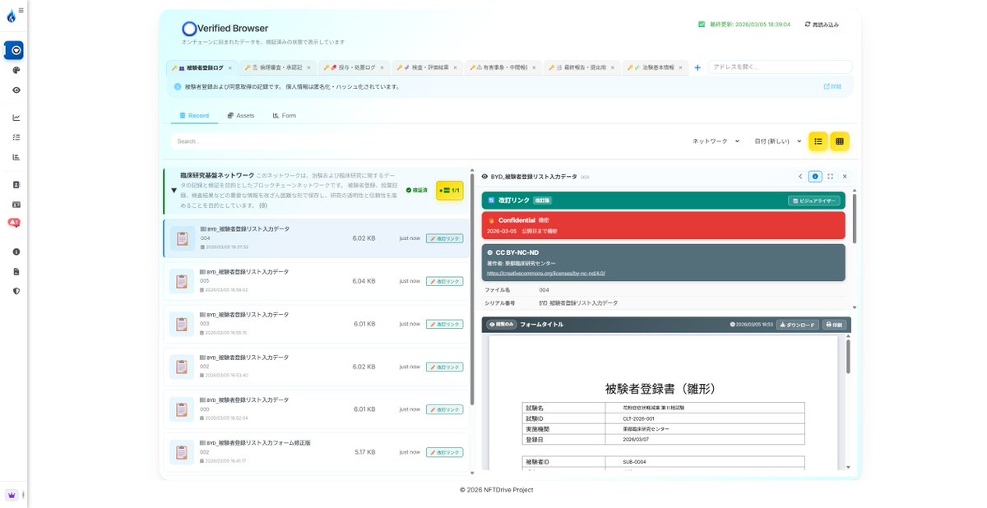The width and height of the screenshot is (987, 508).
Task: Click the yellow 1/1 node badge
Action: 450,190
